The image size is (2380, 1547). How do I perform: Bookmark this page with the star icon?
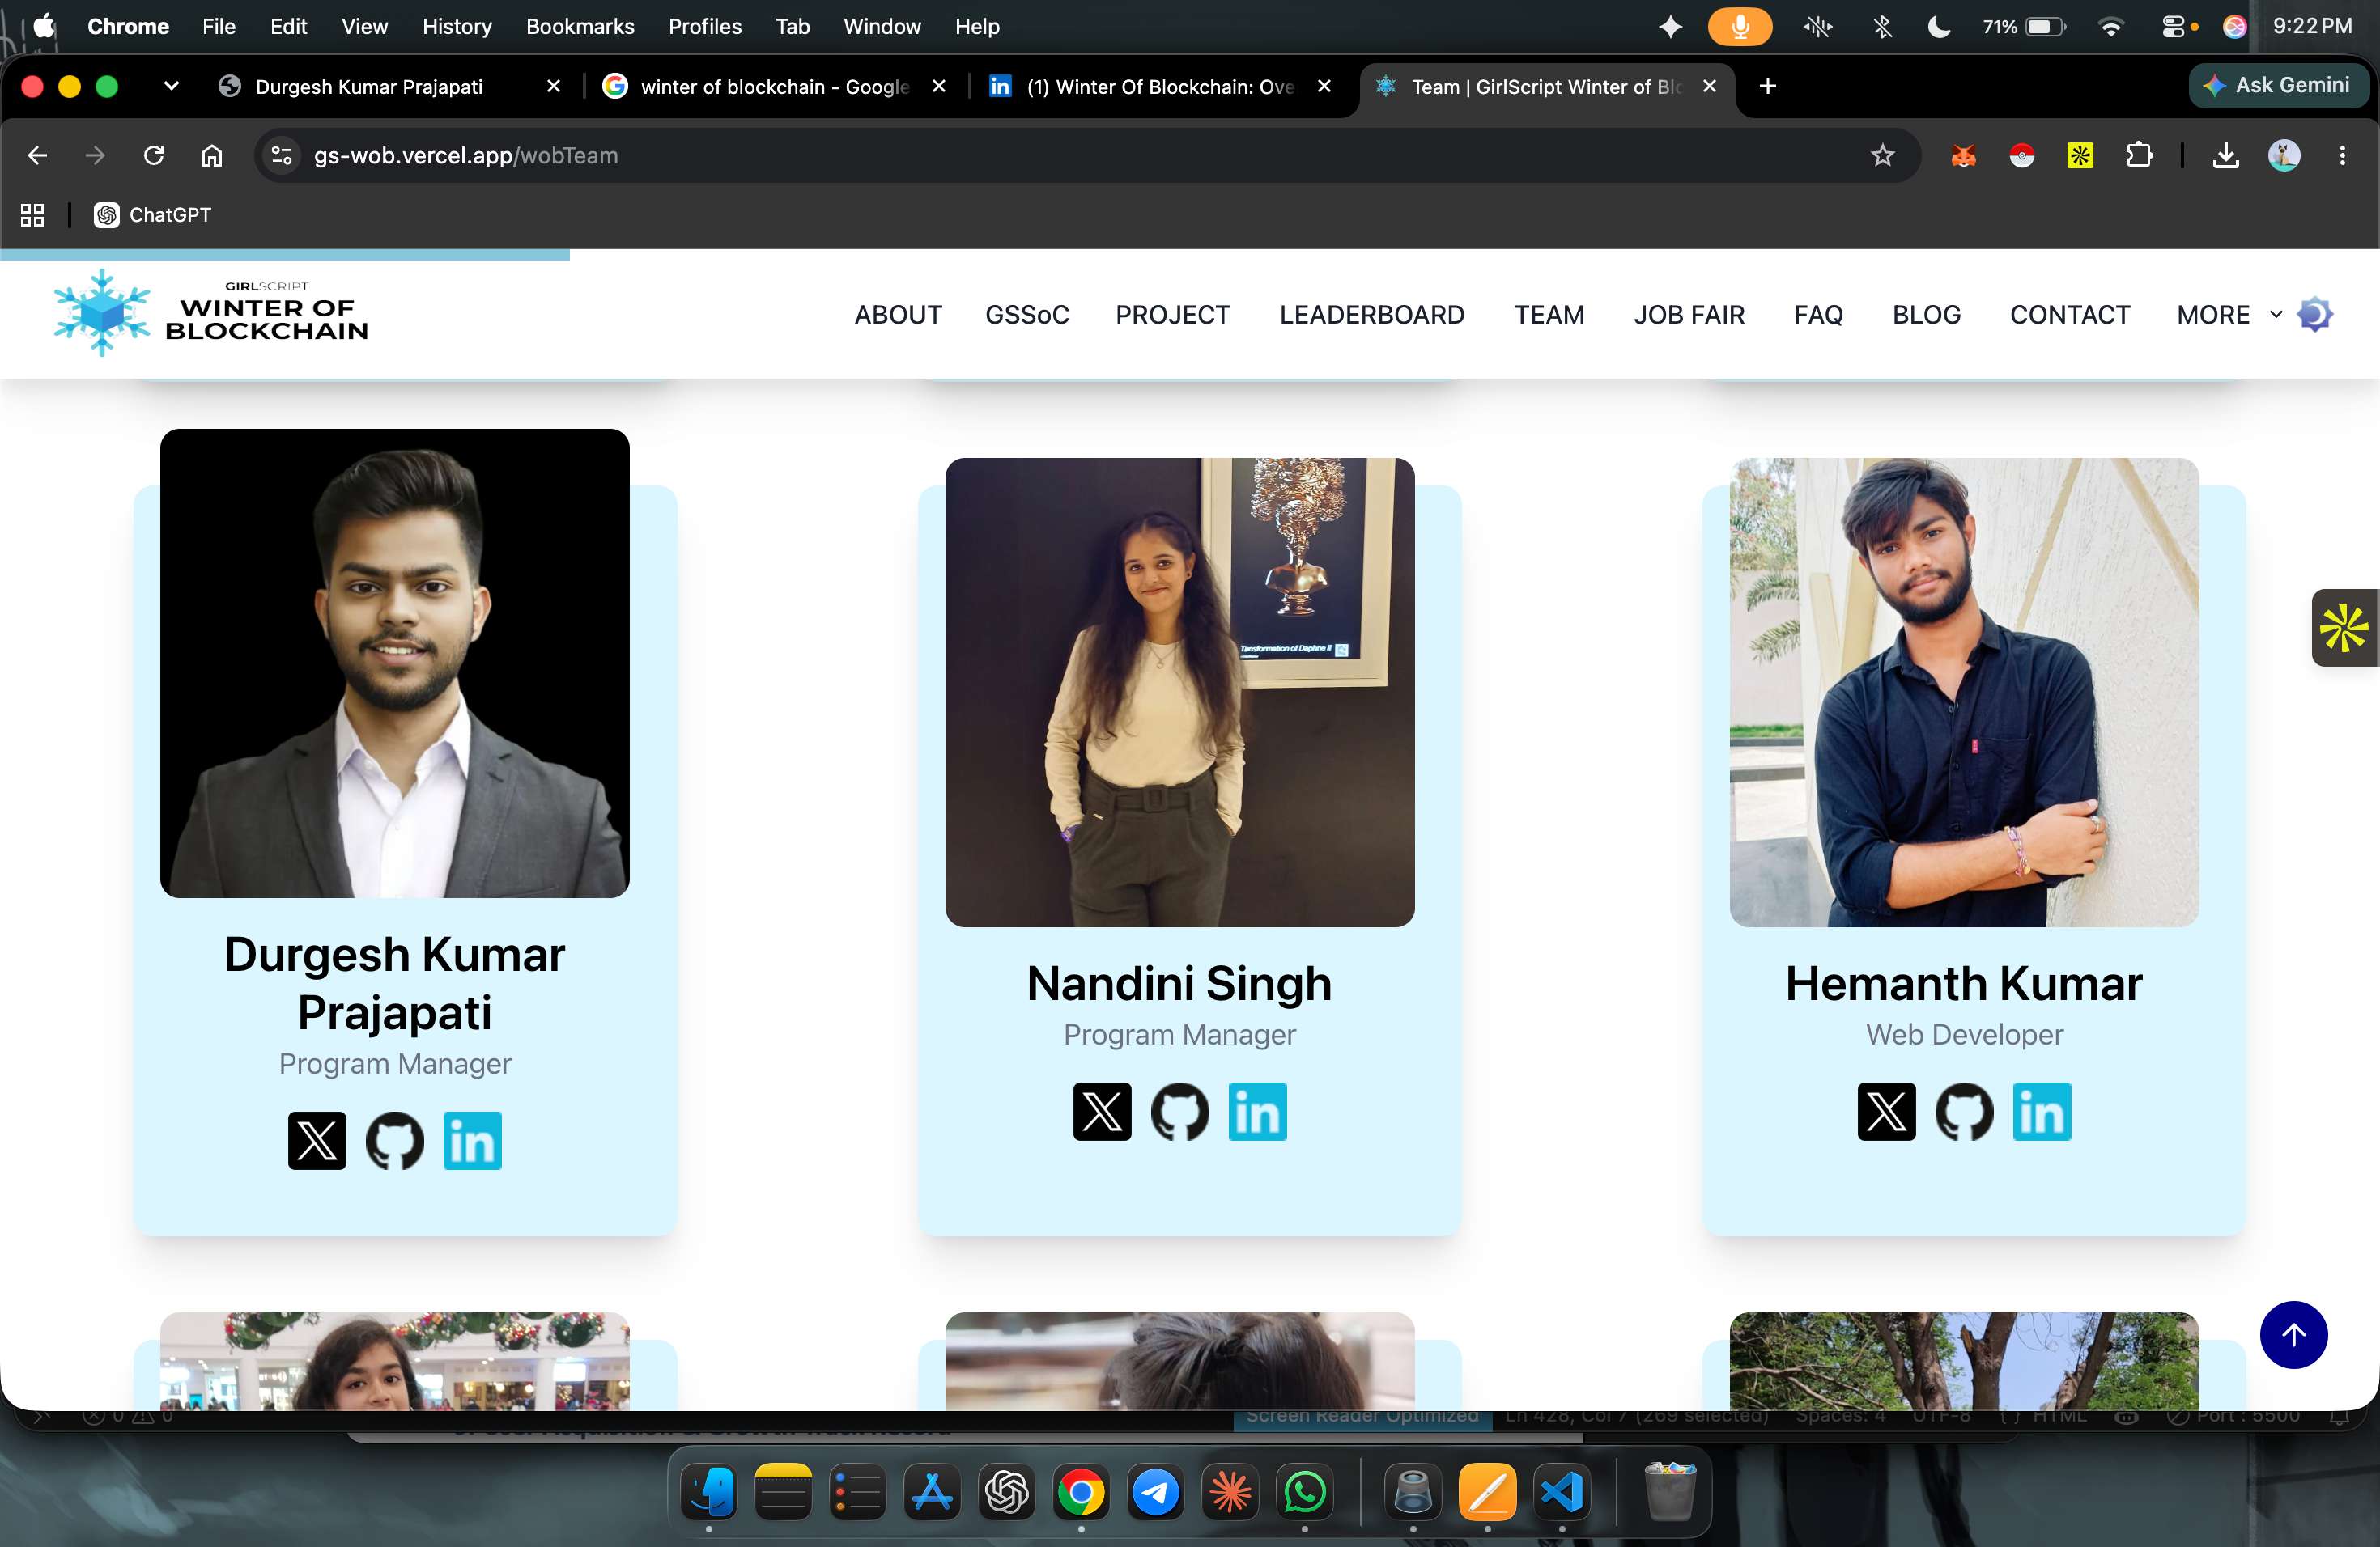point(1883,156)
